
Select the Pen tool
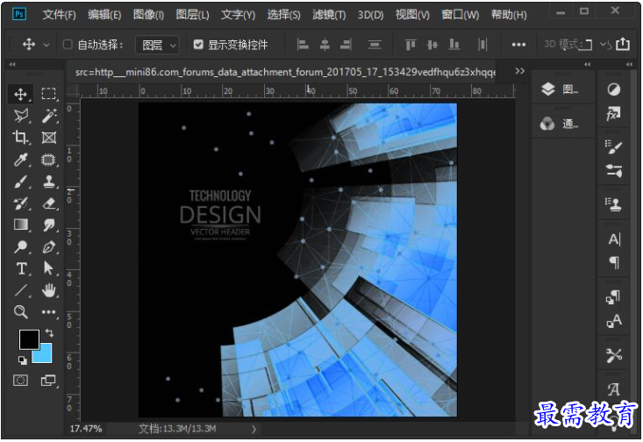click(x=49, y=246)
